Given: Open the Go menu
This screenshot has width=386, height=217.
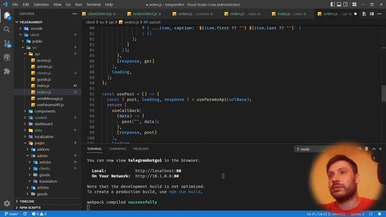Looking at the screenshot, I should point(68,4).
